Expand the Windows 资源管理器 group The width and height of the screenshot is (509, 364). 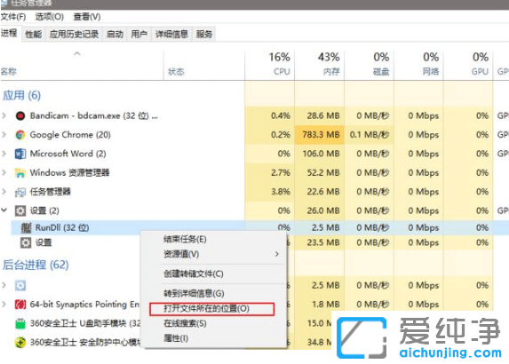point(4,172)
